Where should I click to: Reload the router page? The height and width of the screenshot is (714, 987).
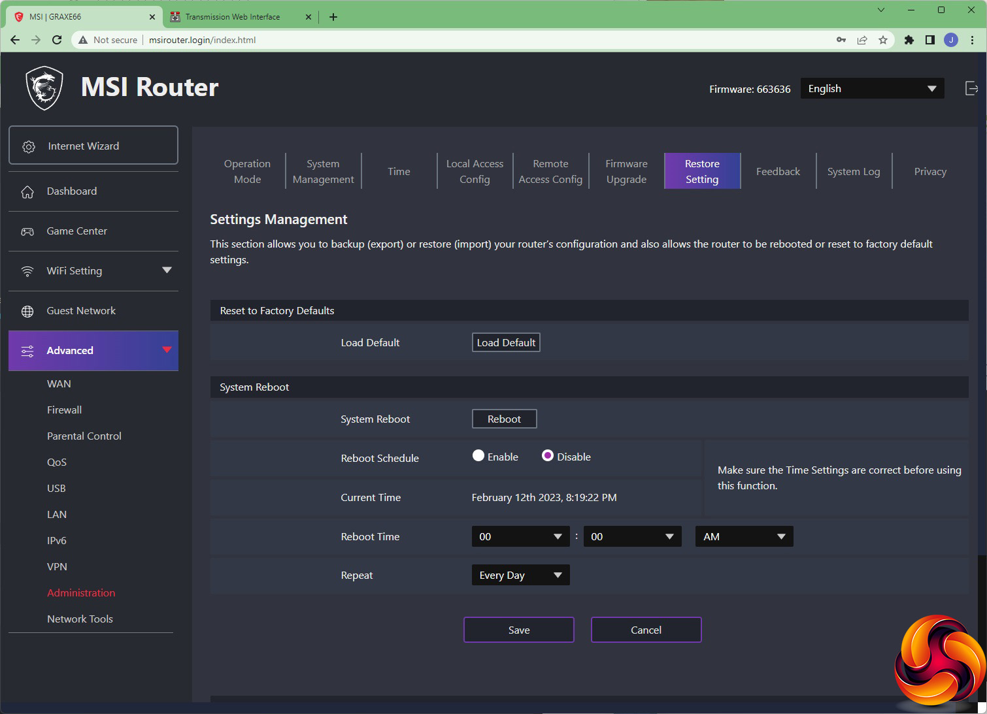click(57, 40)
